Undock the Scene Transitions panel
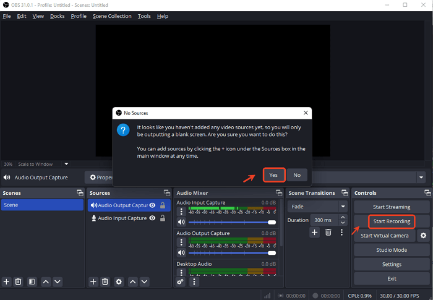 click(345, 193)
